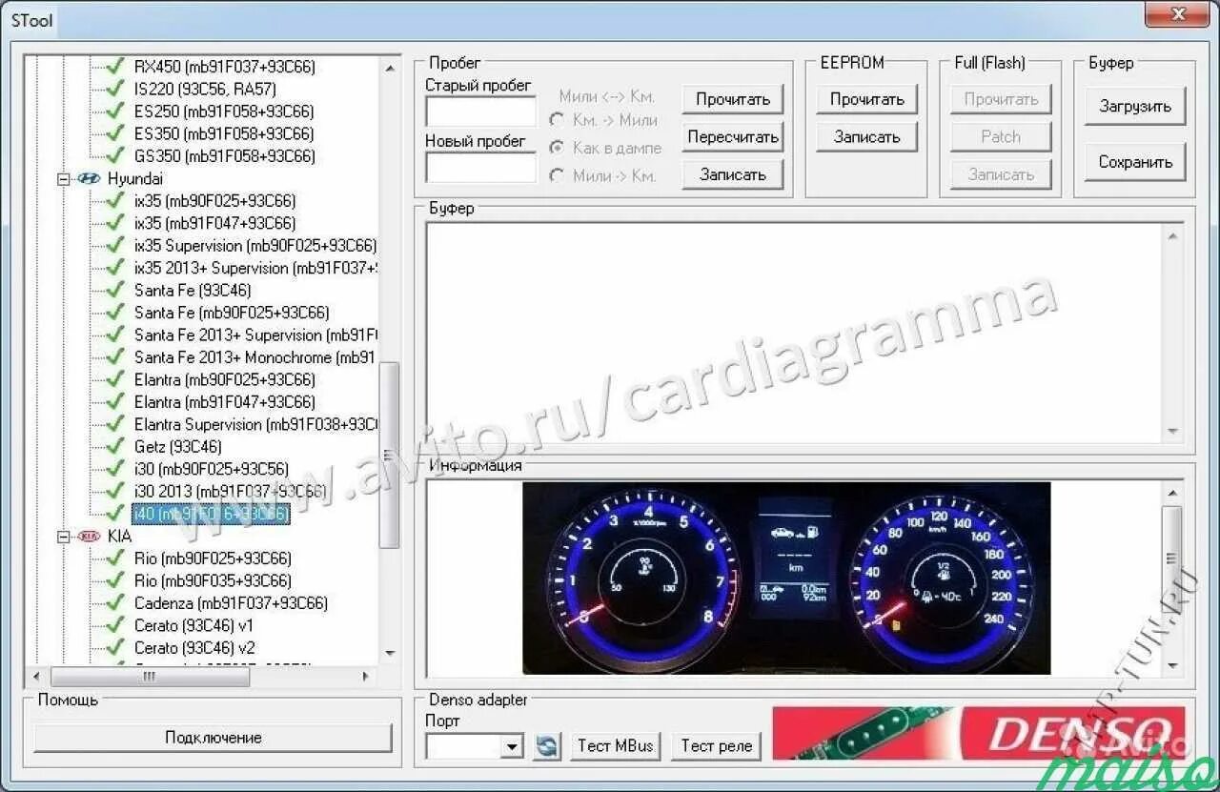
Task: Select 'Santa Fe 2013+ Monochrome' item
Action: click(x=254, y=357)
